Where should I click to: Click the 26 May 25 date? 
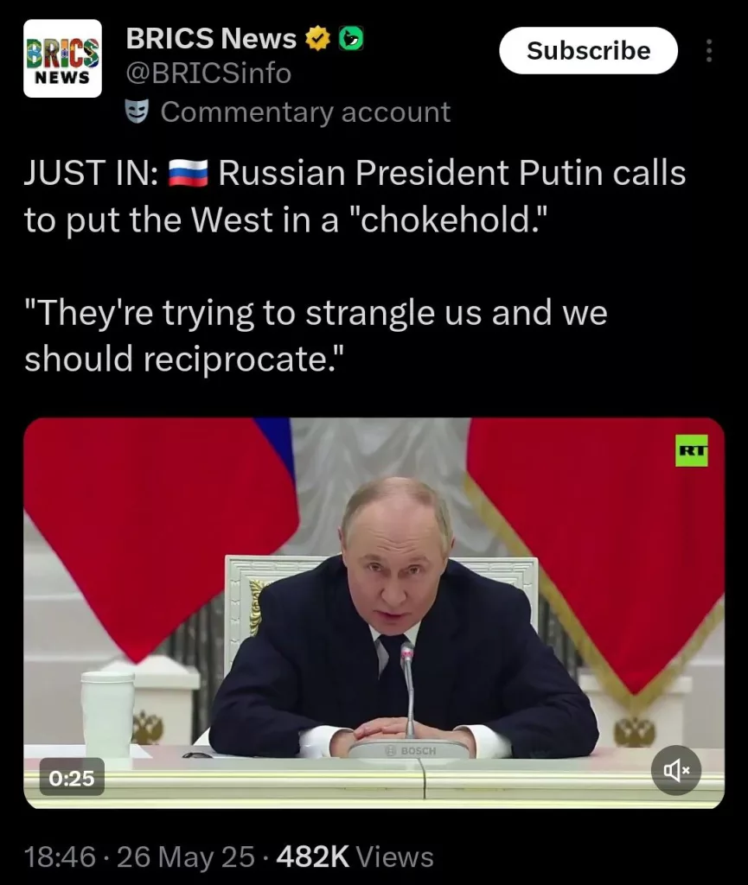click(x=186, y=856)
